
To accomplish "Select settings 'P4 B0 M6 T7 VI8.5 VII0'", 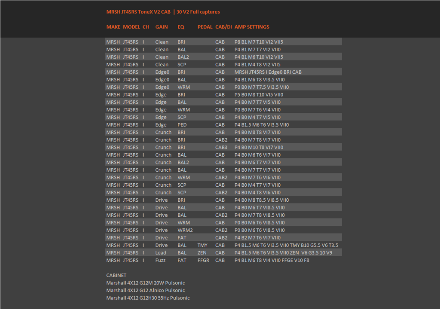I will click(x=260, y=208).
